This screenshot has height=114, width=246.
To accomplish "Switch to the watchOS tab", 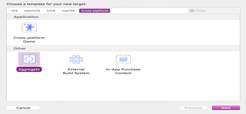I will (32, 11).
